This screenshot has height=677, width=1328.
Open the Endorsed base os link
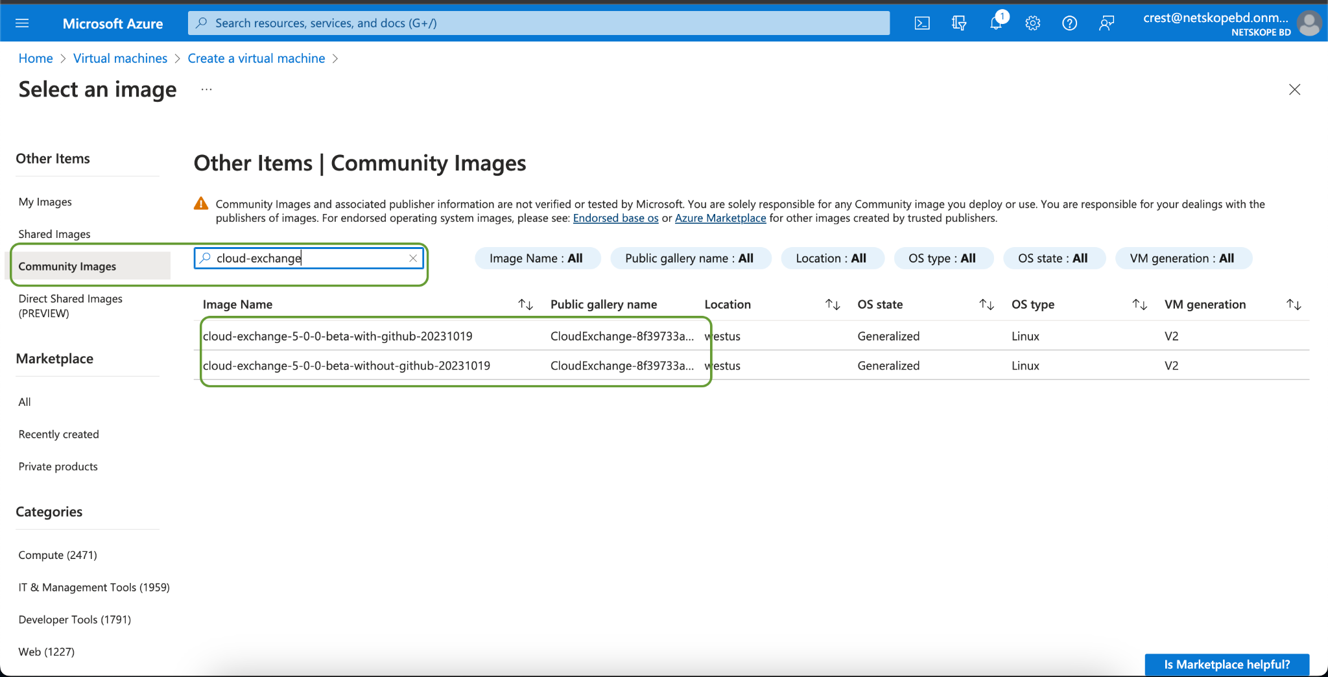[615, 218]
